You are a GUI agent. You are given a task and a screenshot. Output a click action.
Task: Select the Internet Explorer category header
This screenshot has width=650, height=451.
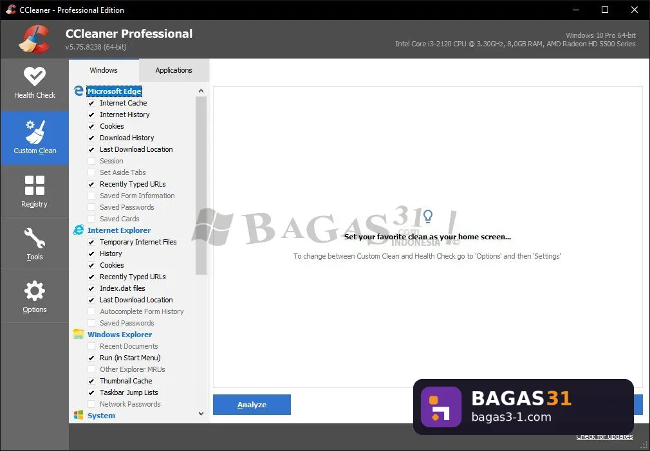coord(119,230)
